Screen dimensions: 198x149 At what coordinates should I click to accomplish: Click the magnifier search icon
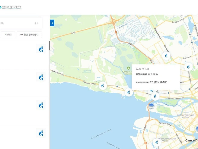(36, 23)
